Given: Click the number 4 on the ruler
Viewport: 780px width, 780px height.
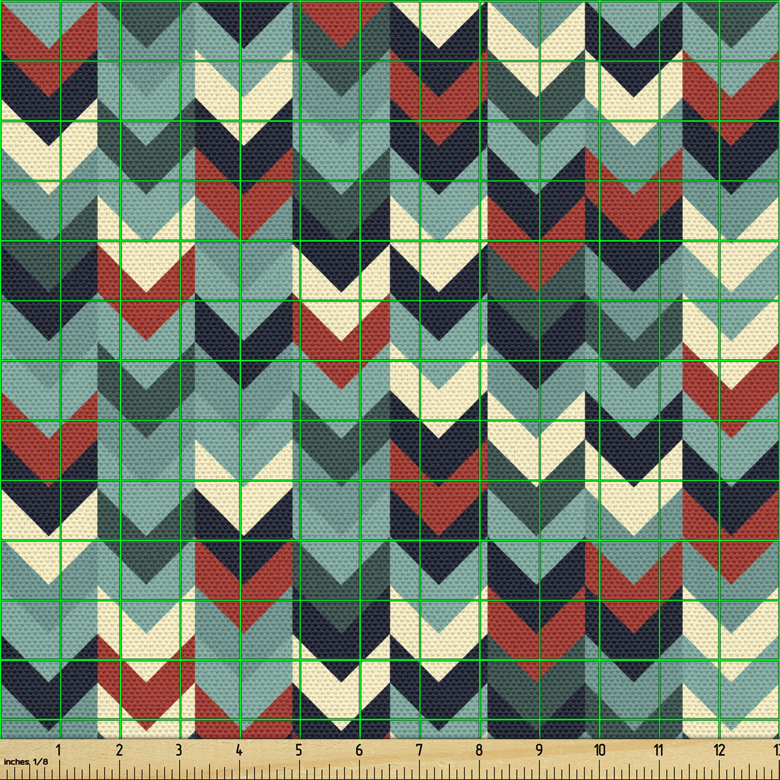Looking at the screenshot, I should tap(239, 750).
